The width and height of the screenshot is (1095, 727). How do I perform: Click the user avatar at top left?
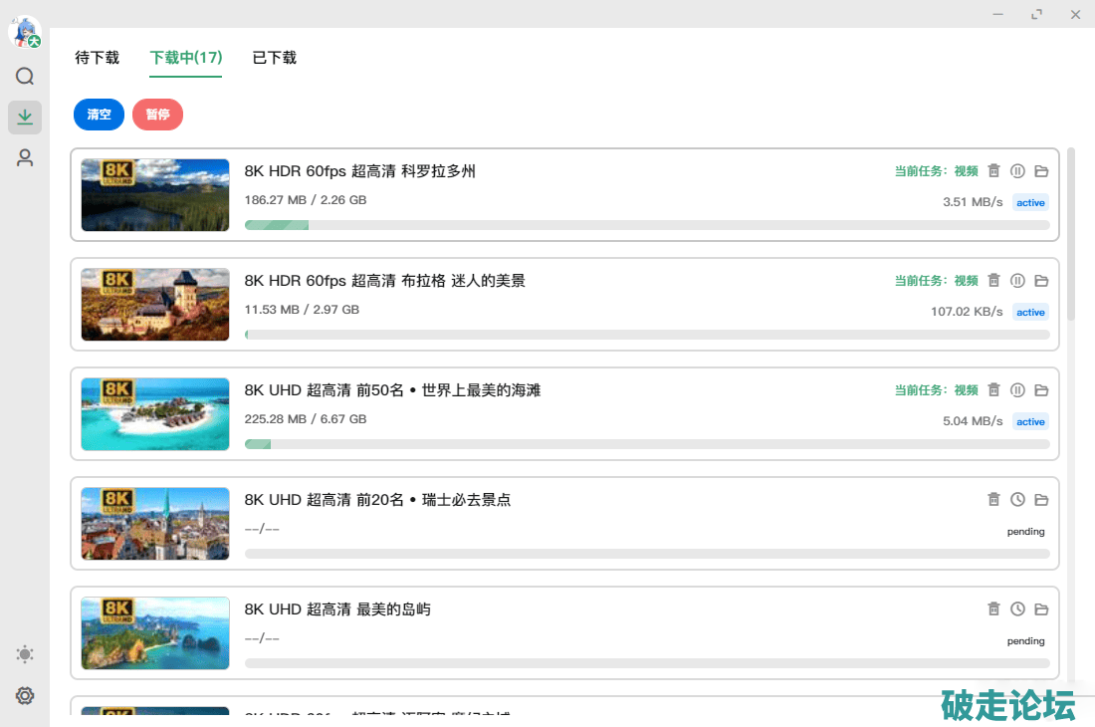[24, 32]
